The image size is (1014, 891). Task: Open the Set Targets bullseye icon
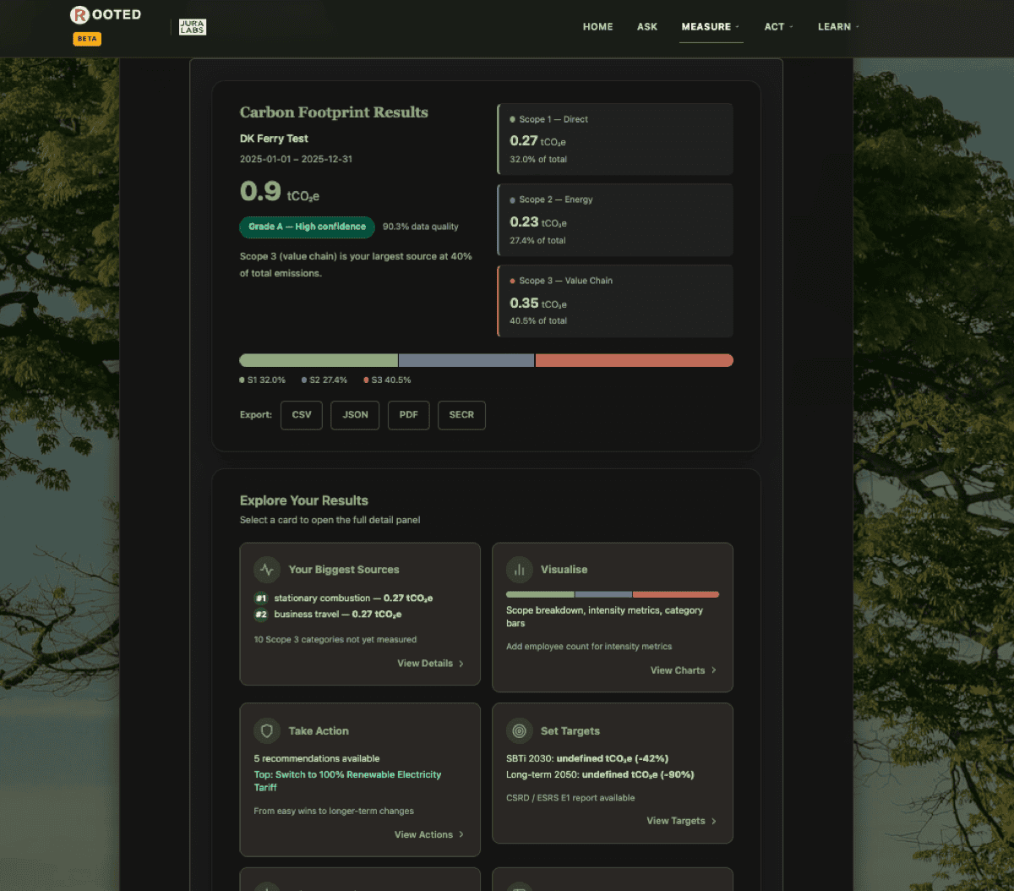[519, 730]
